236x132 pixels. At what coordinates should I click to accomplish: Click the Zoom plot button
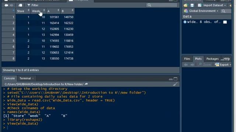[x=205, y=65]
